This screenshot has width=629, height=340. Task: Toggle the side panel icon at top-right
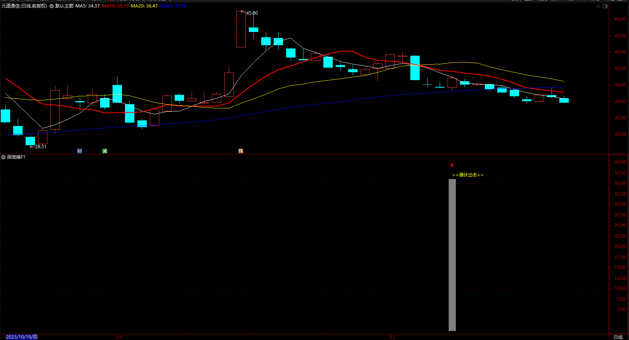[605, 6]
